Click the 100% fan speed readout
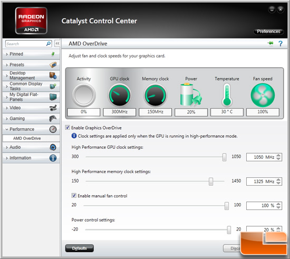The height and width of the screenshot is (259, 290). click(x=263, y=112)
